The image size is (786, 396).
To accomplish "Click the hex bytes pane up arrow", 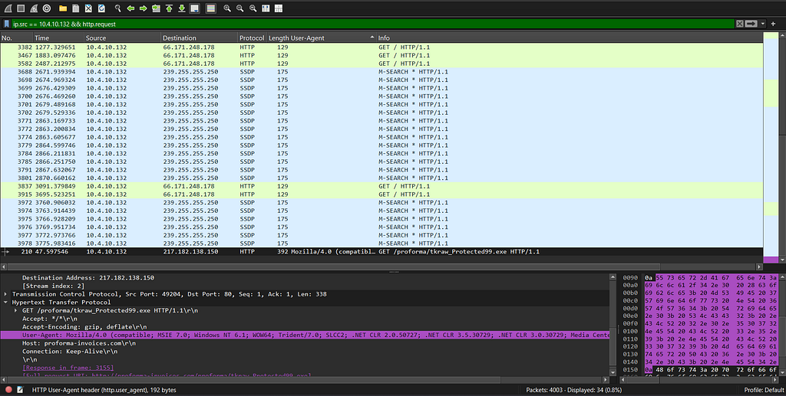I will (x=782, y=277).
